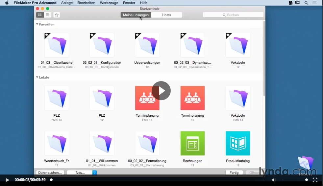Click the display menu bar icon

[298, 3]
